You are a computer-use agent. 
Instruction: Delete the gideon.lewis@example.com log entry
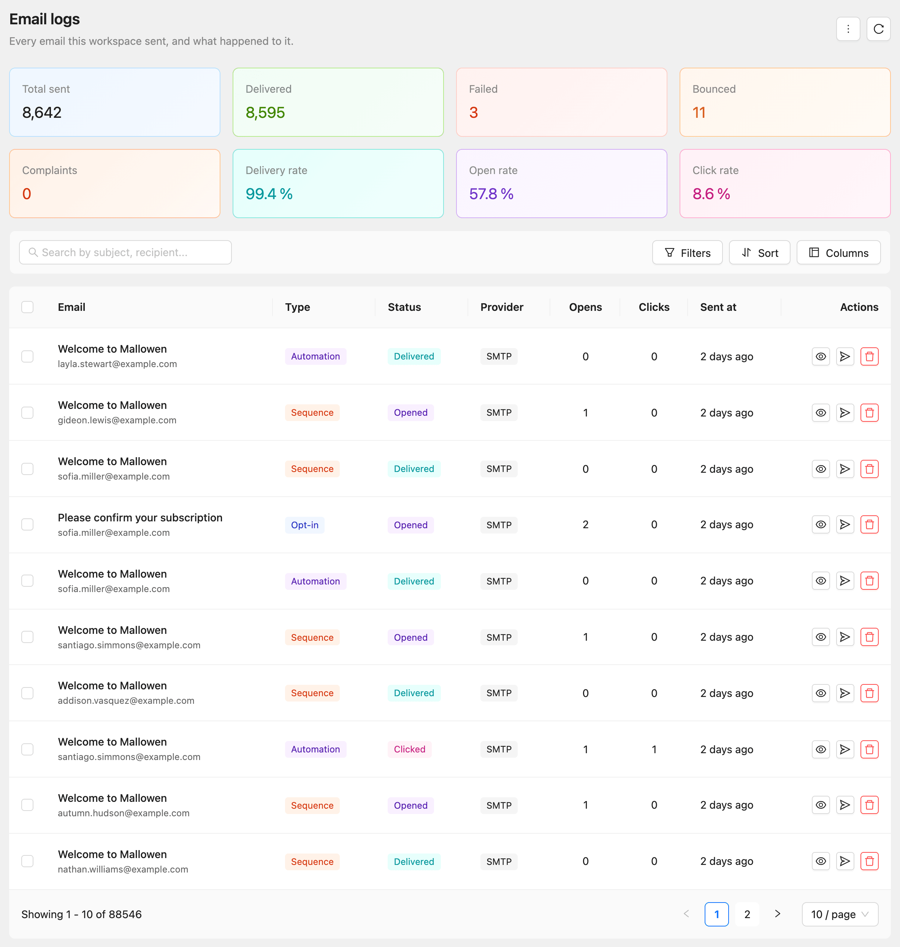869,413
